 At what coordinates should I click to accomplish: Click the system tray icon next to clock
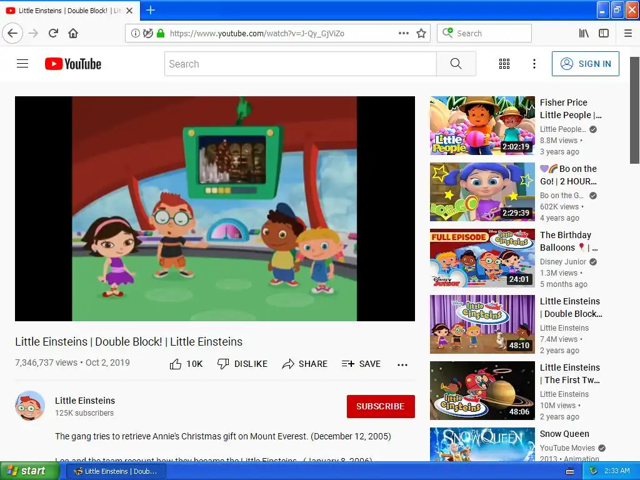pyautogui.click(x=594, y=471)
